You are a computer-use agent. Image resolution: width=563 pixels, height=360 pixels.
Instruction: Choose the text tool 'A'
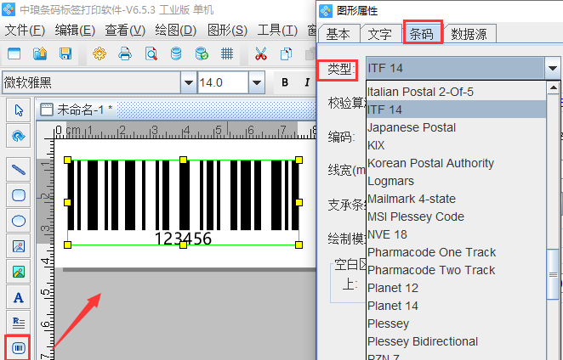[x=19, y=297]
